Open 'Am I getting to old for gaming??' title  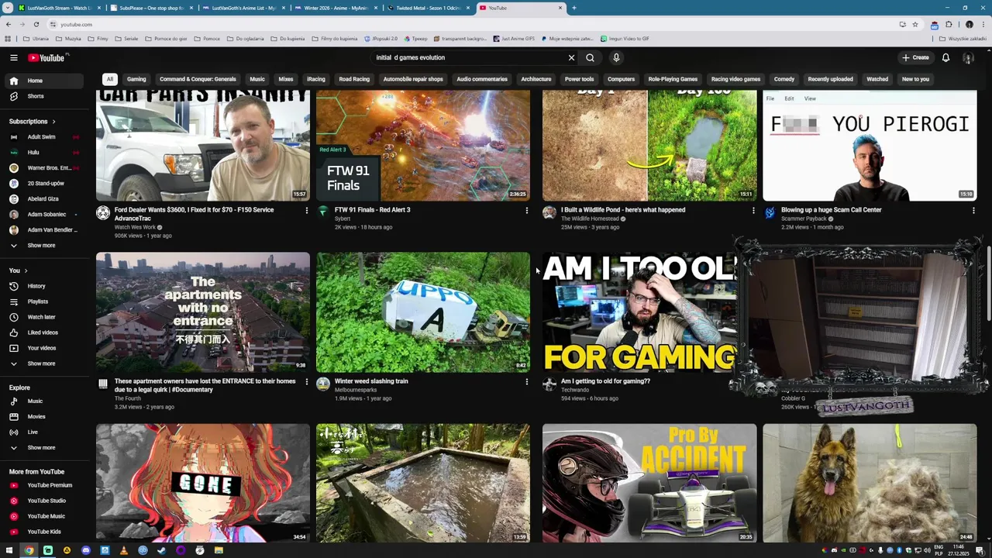click(x=605, y=381)
